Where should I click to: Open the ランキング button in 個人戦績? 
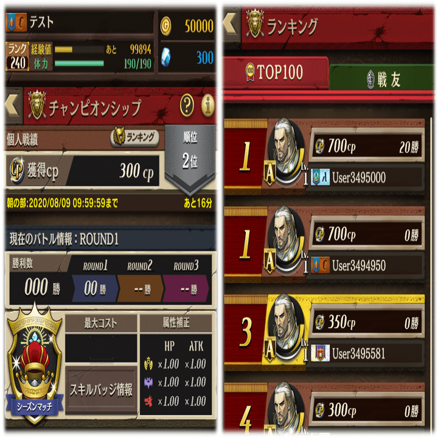(135, 137)
